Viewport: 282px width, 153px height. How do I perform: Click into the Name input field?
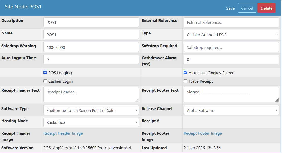[91, 35]
